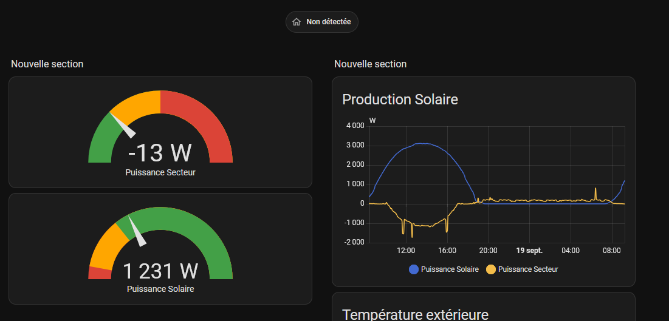Click the Production Solaire card title
The height and width of the screenshot is (321, 669).
400,100
